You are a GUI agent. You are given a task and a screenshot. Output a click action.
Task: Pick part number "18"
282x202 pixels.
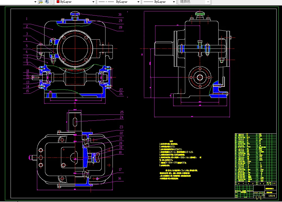120,152
